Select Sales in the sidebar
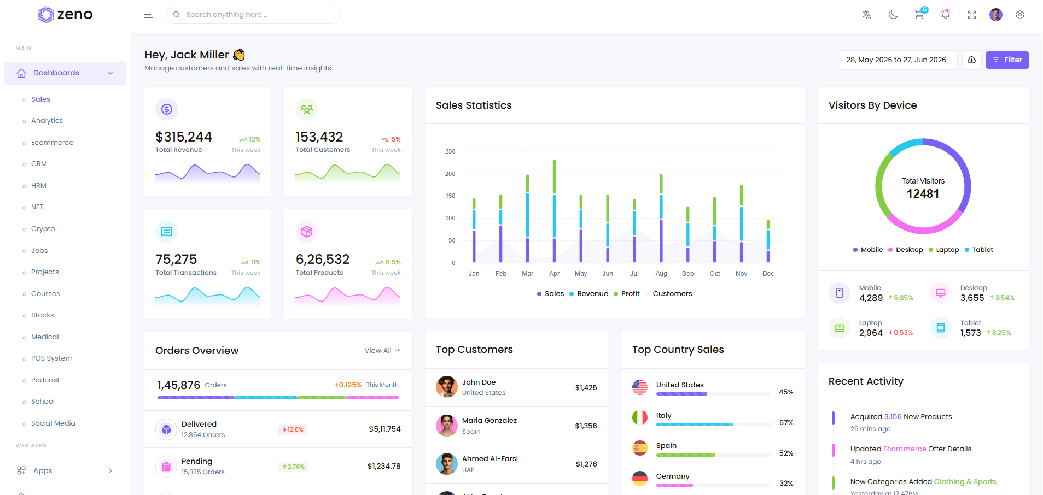Image resolution: width=1043 pixels, height=495 pixels. (x=40, y=99)
